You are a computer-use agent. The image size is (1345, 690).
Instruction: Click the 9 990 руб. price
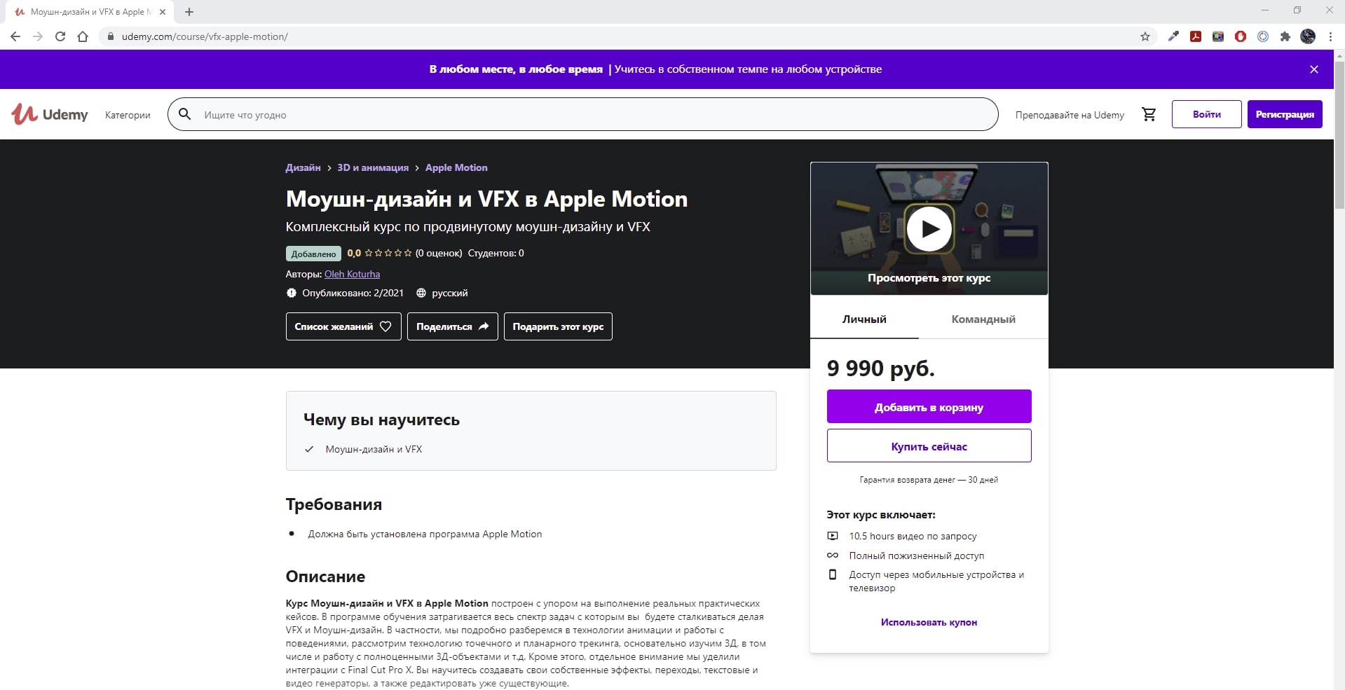point(881,368)
